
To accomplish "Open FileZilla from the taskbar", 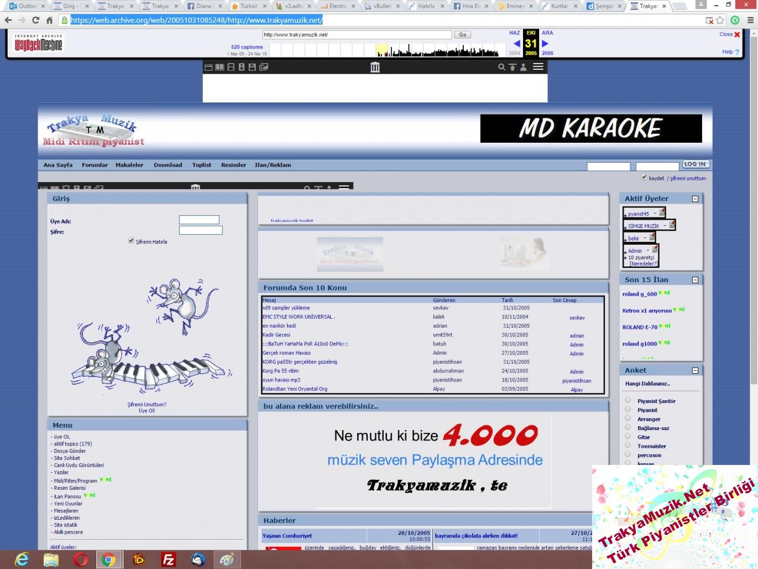I will [168, 560].
